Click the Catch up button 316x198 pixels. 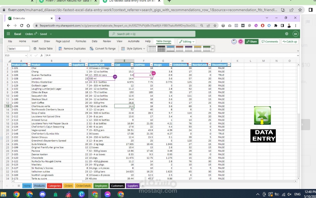[x=290, y=42]
